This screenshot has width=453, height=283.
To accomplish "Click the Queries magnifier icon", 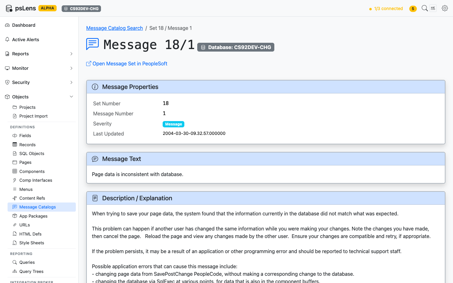I will click(15, 262).
